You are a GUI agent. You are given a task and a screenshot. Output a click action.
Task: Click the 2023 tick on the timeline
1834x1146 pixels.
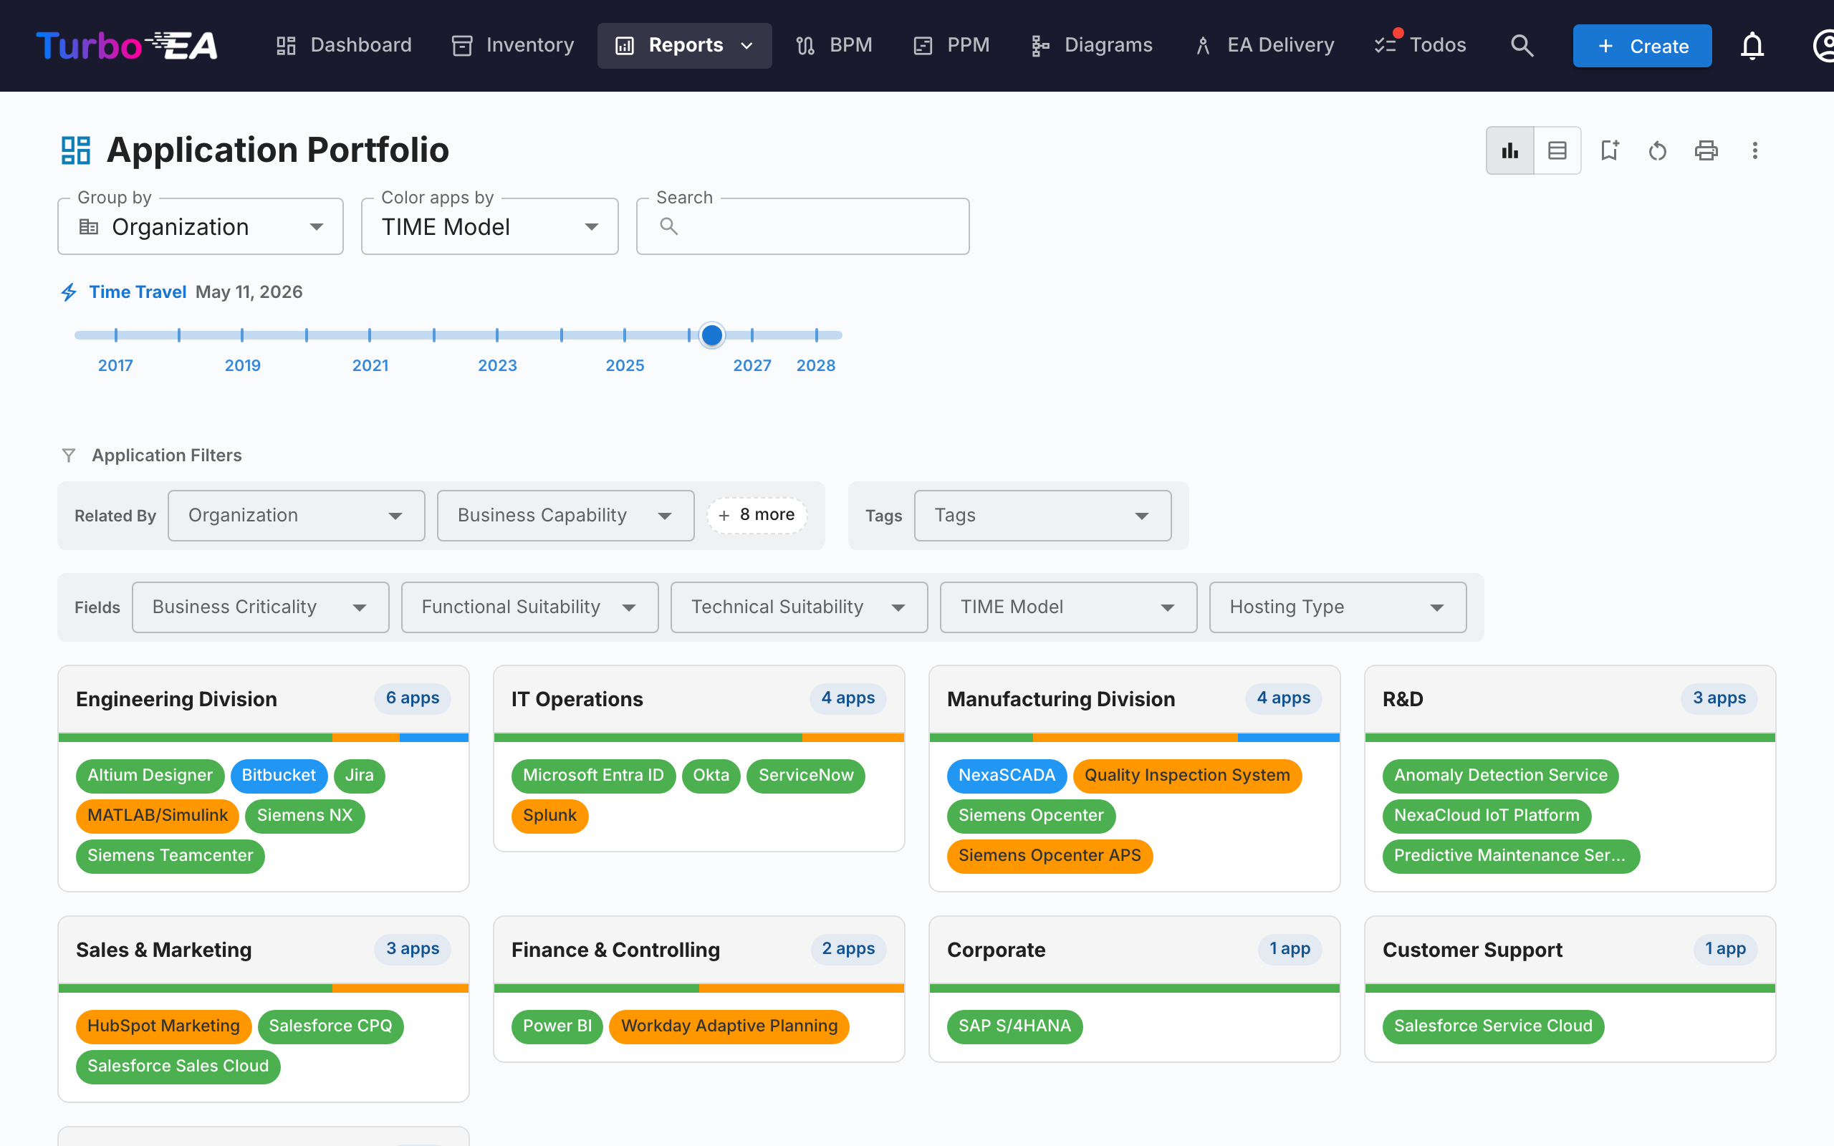[x=497, y=335]
